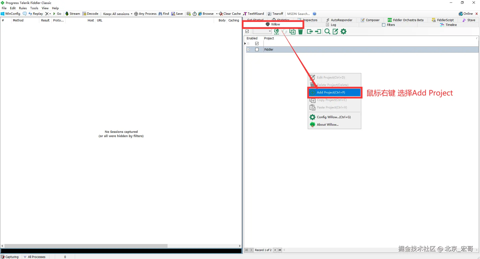Save the captured sessions
The image size is (480, 259).
(x=177, y=14)
